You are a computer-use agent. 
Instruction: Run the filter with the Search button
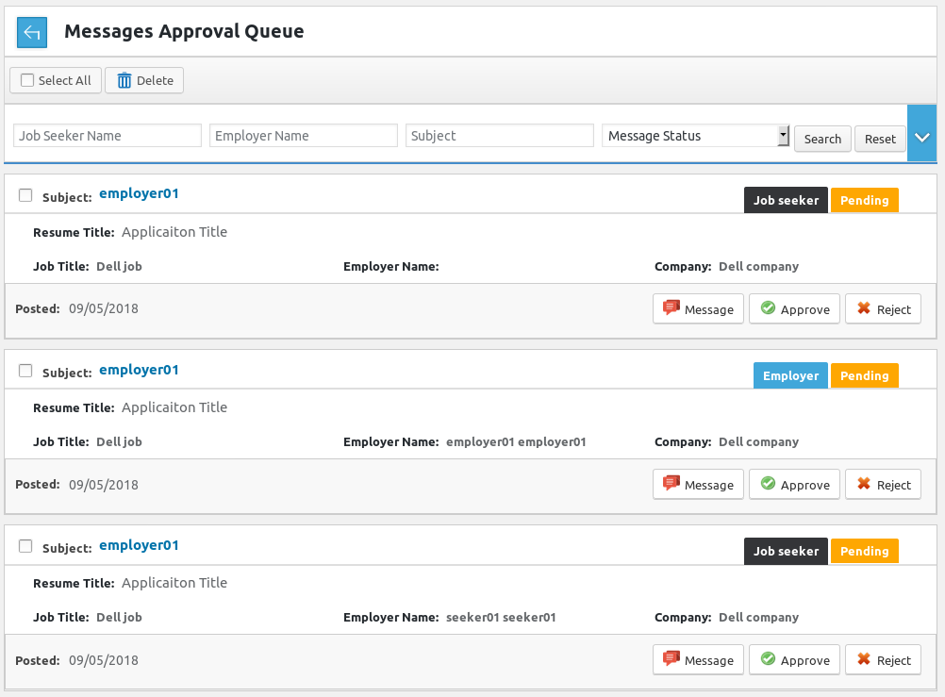(x=822, y=139)
